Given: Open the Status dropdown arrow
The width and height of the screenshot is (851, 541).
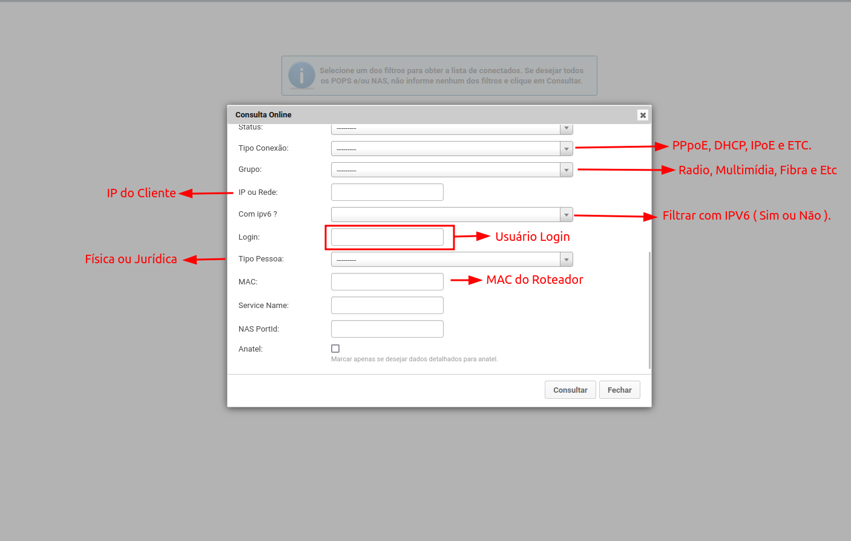Looking at the screenshot, I should tap(566, 128).
